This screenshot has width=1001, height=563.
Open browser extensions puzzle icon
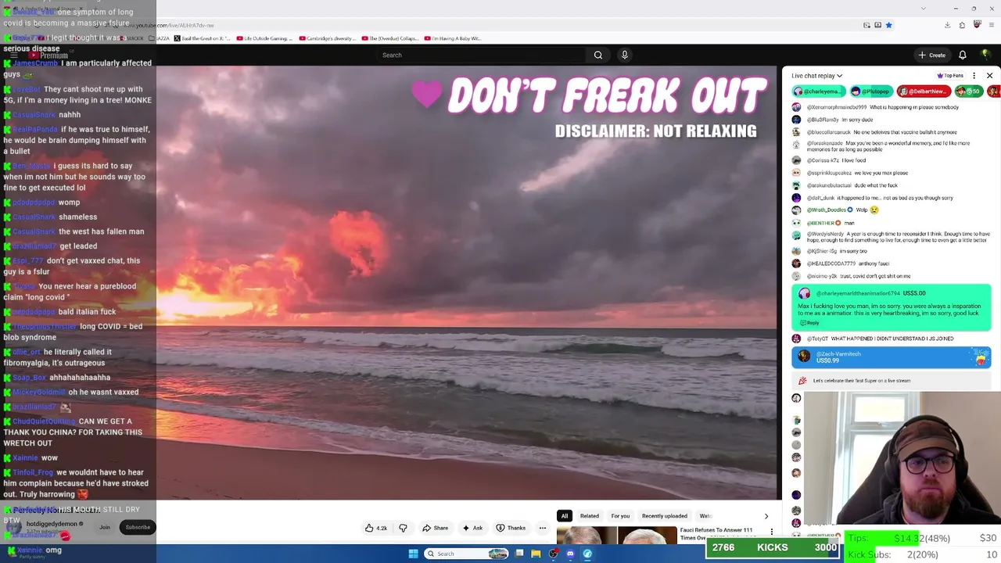962,25
